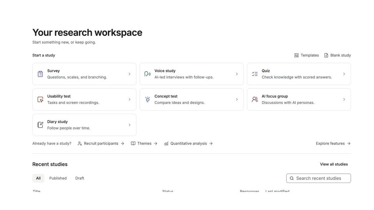The height and width of the screenshot is (210, 374).
Task: Click the Themes book icon
Action: (x=133, y=143)
